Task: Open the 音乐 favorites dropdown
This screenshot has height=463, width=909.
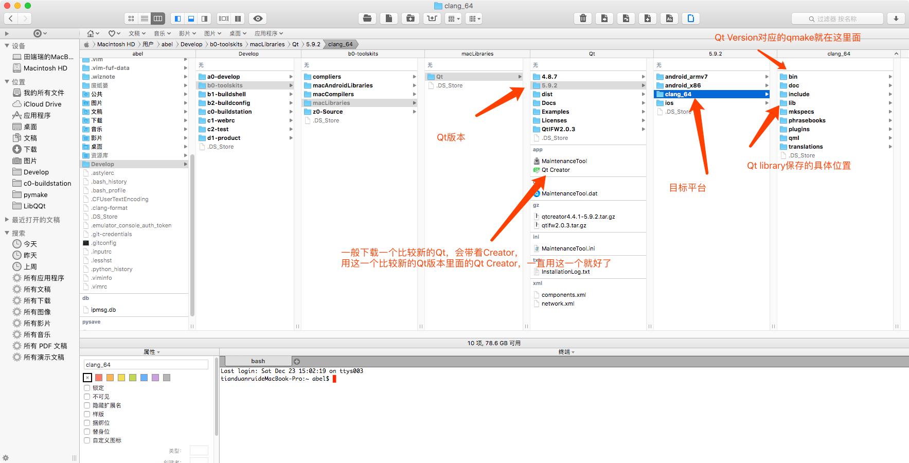Action: pos(163,33)
